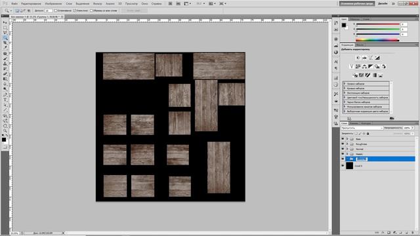The width and height of the screenshot is (420, 236).
Task: Open the Окно menu
Action: [144, 4]
